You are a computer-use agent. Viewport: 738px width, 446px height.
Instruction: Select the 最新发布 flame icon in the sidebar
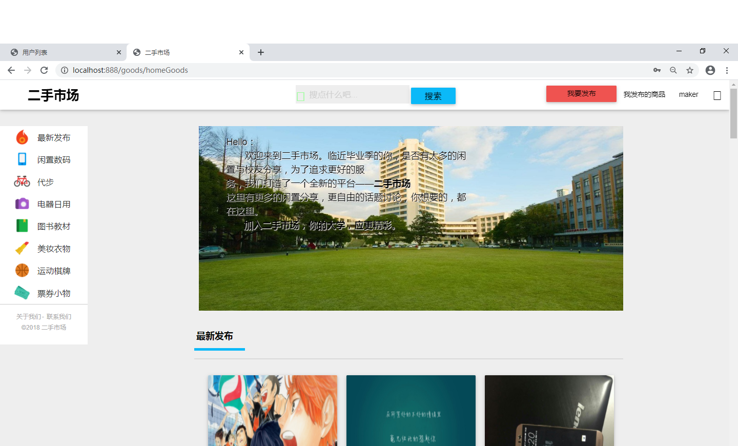coord(22,137)
